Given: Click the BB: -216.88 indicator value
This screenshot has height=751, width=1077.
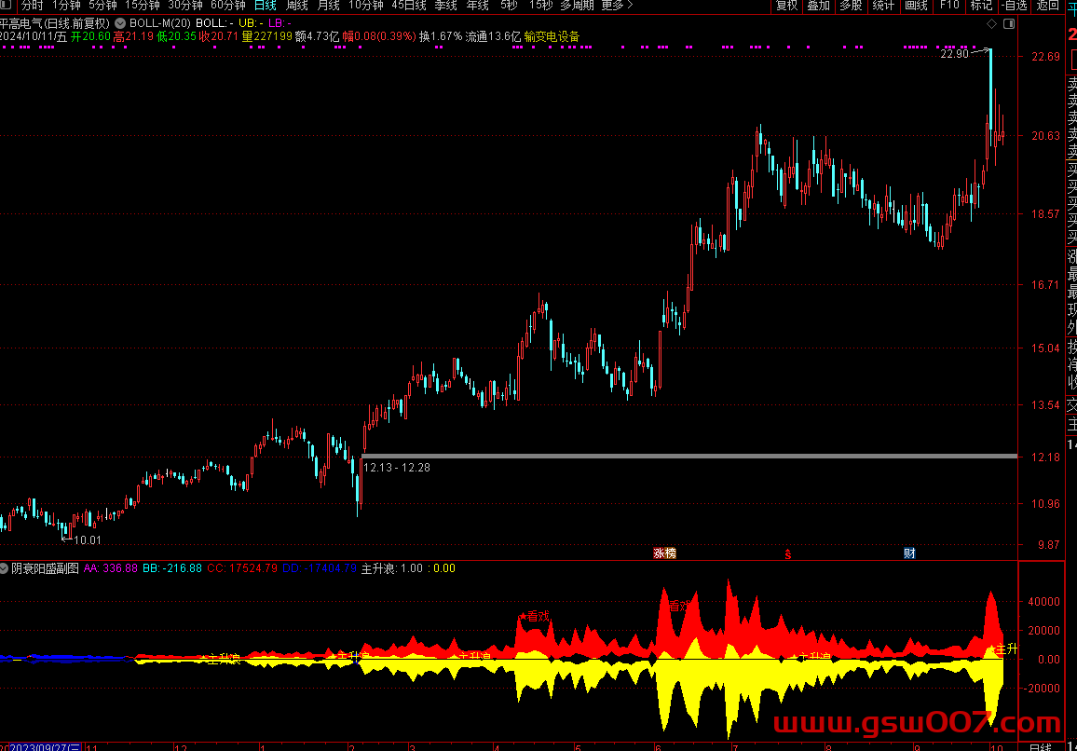Looking at the screenshot, I should point(172,568).
